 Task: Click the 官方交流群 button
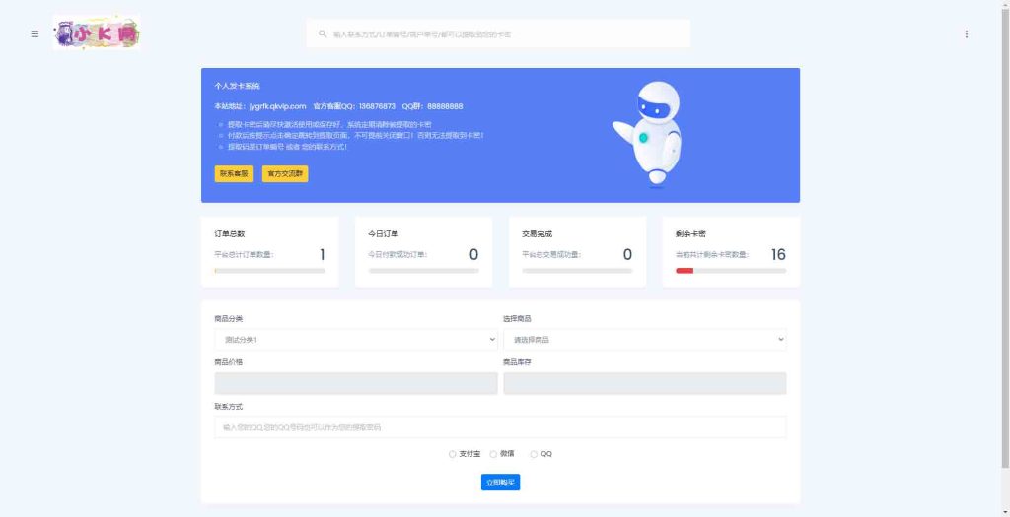point(285,173)
